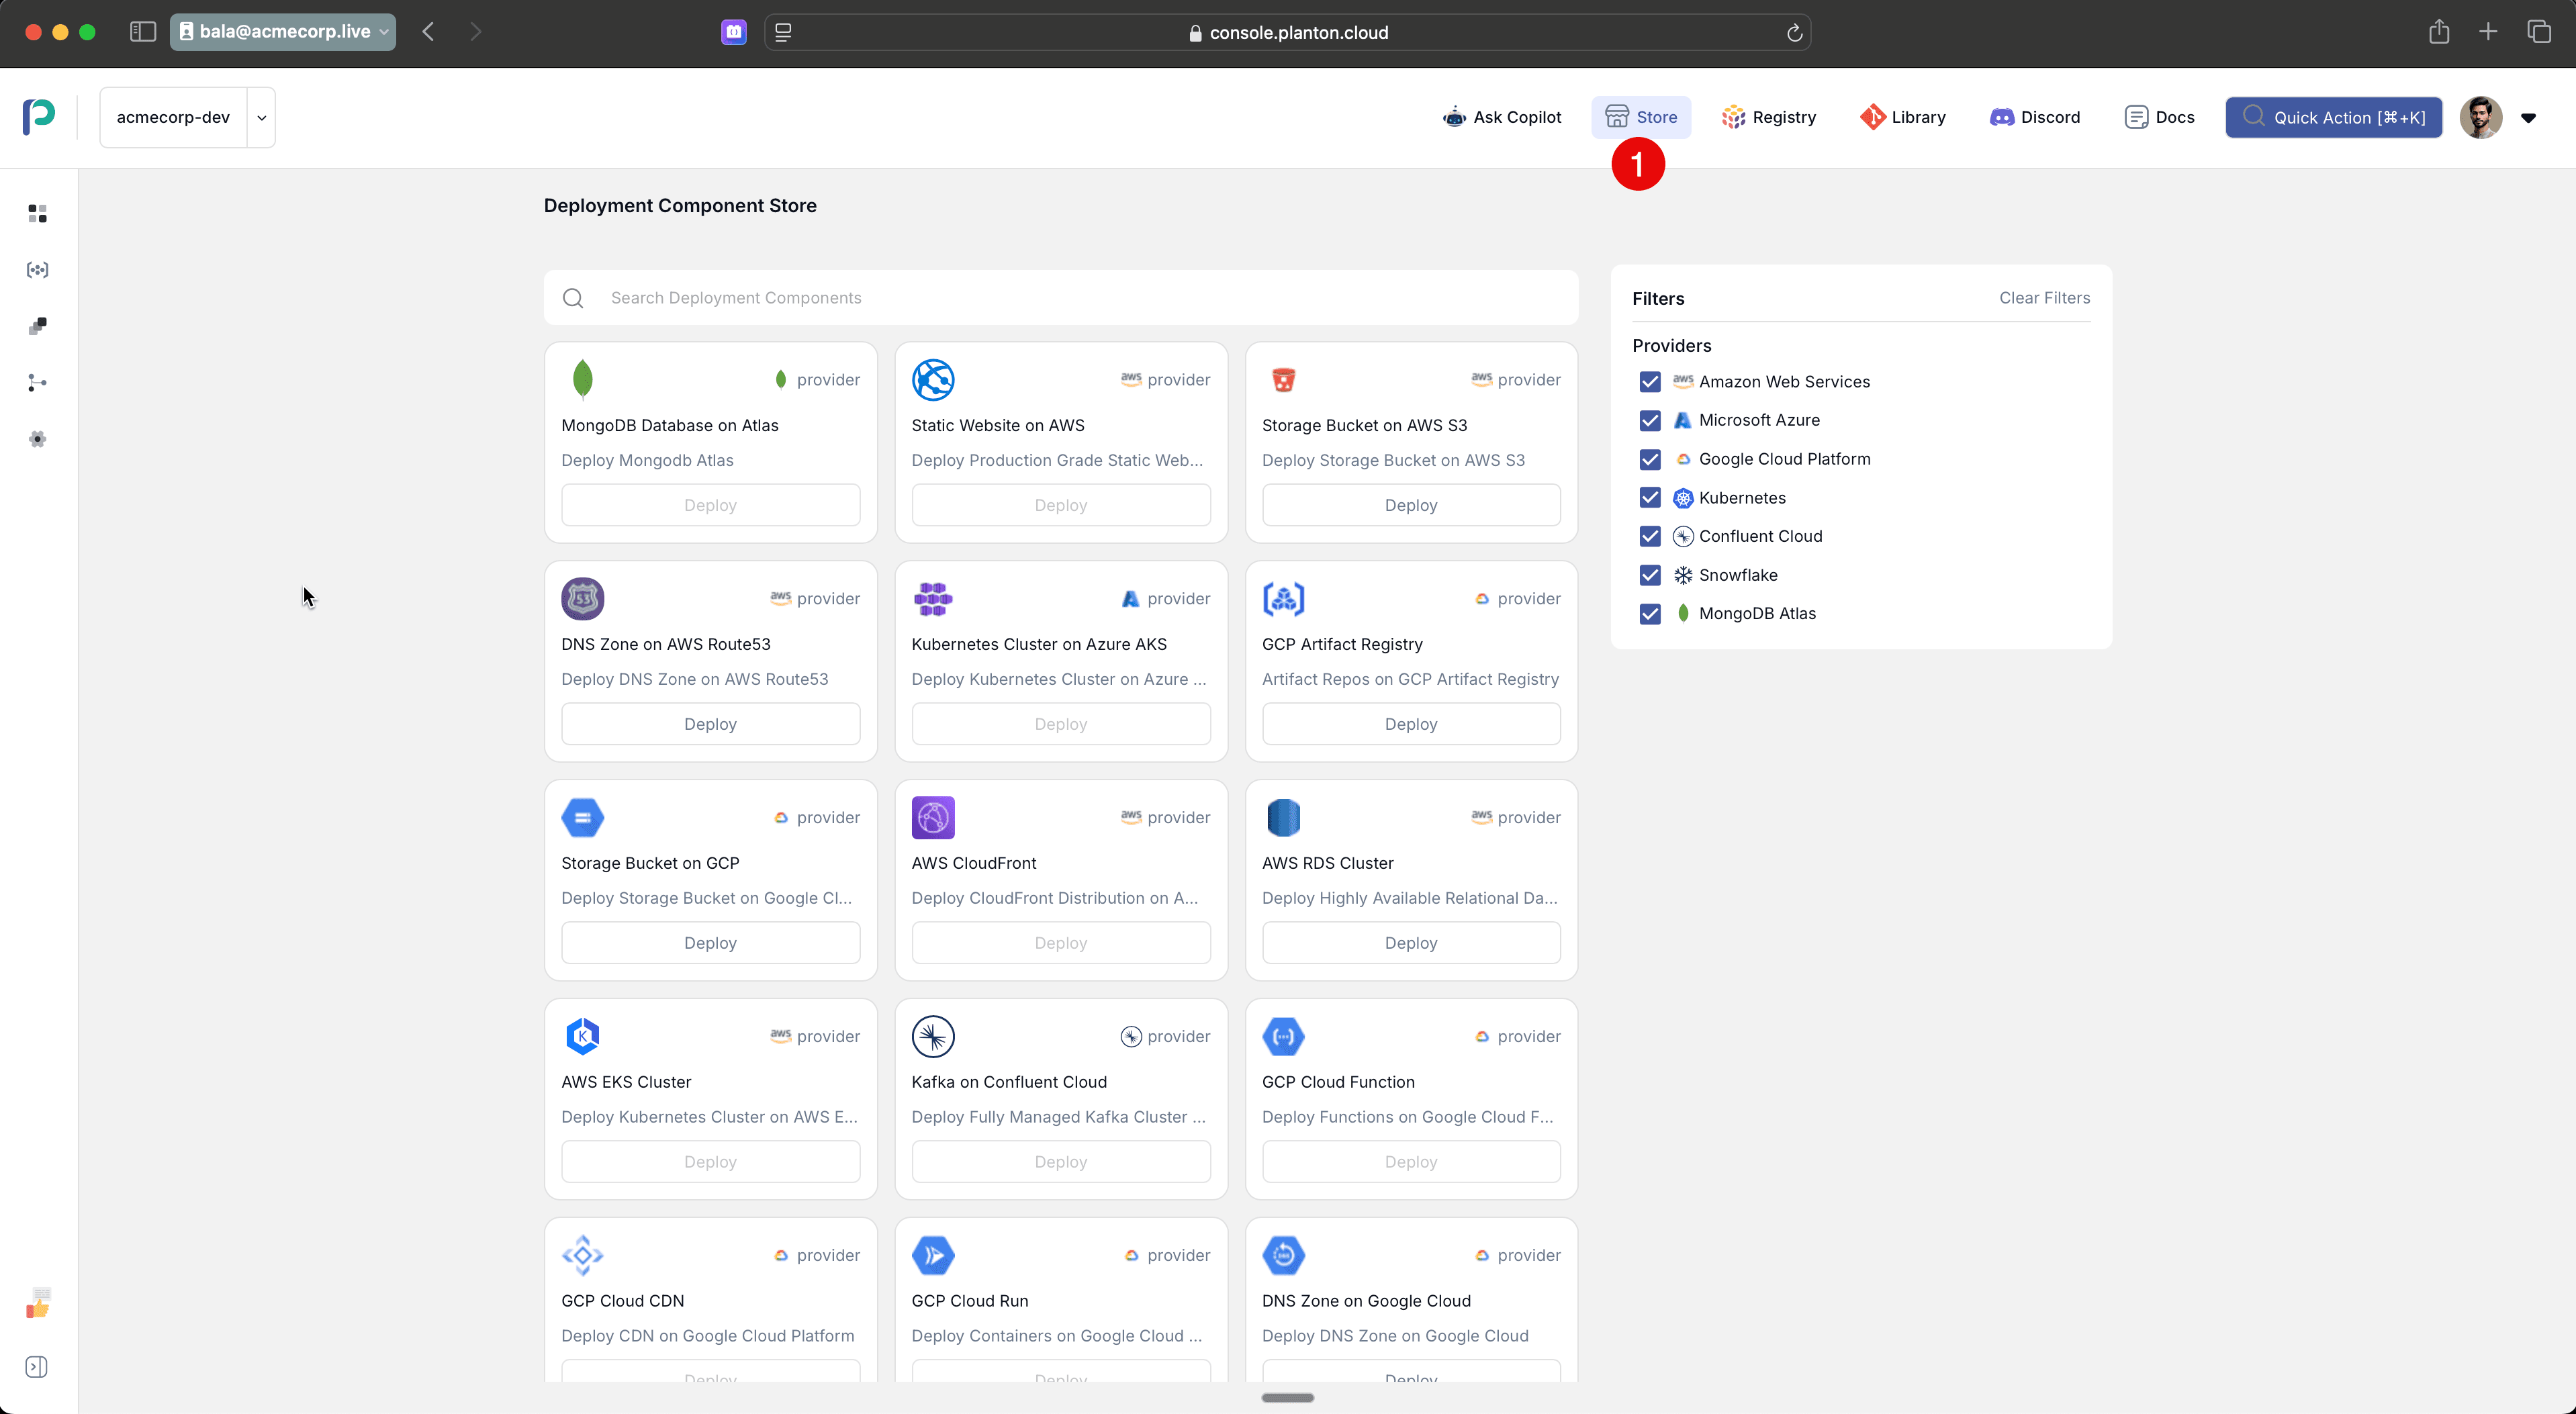Click the DNS Zone on Google Cloud icon
Image resolution: width=2576 pixels, height=1414 pixels.
click(1283, 1255)
